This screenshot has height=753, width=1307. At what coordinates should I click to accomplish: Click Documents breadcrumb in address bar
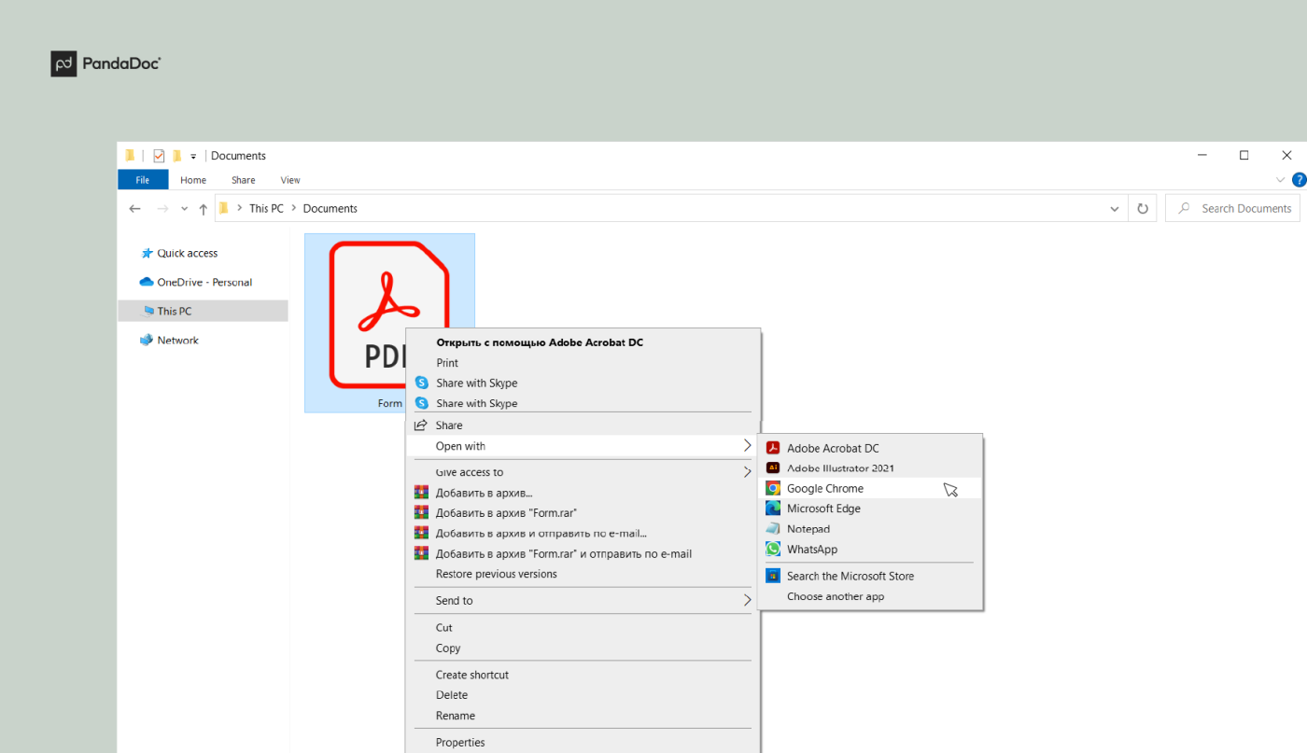point(330,209)
